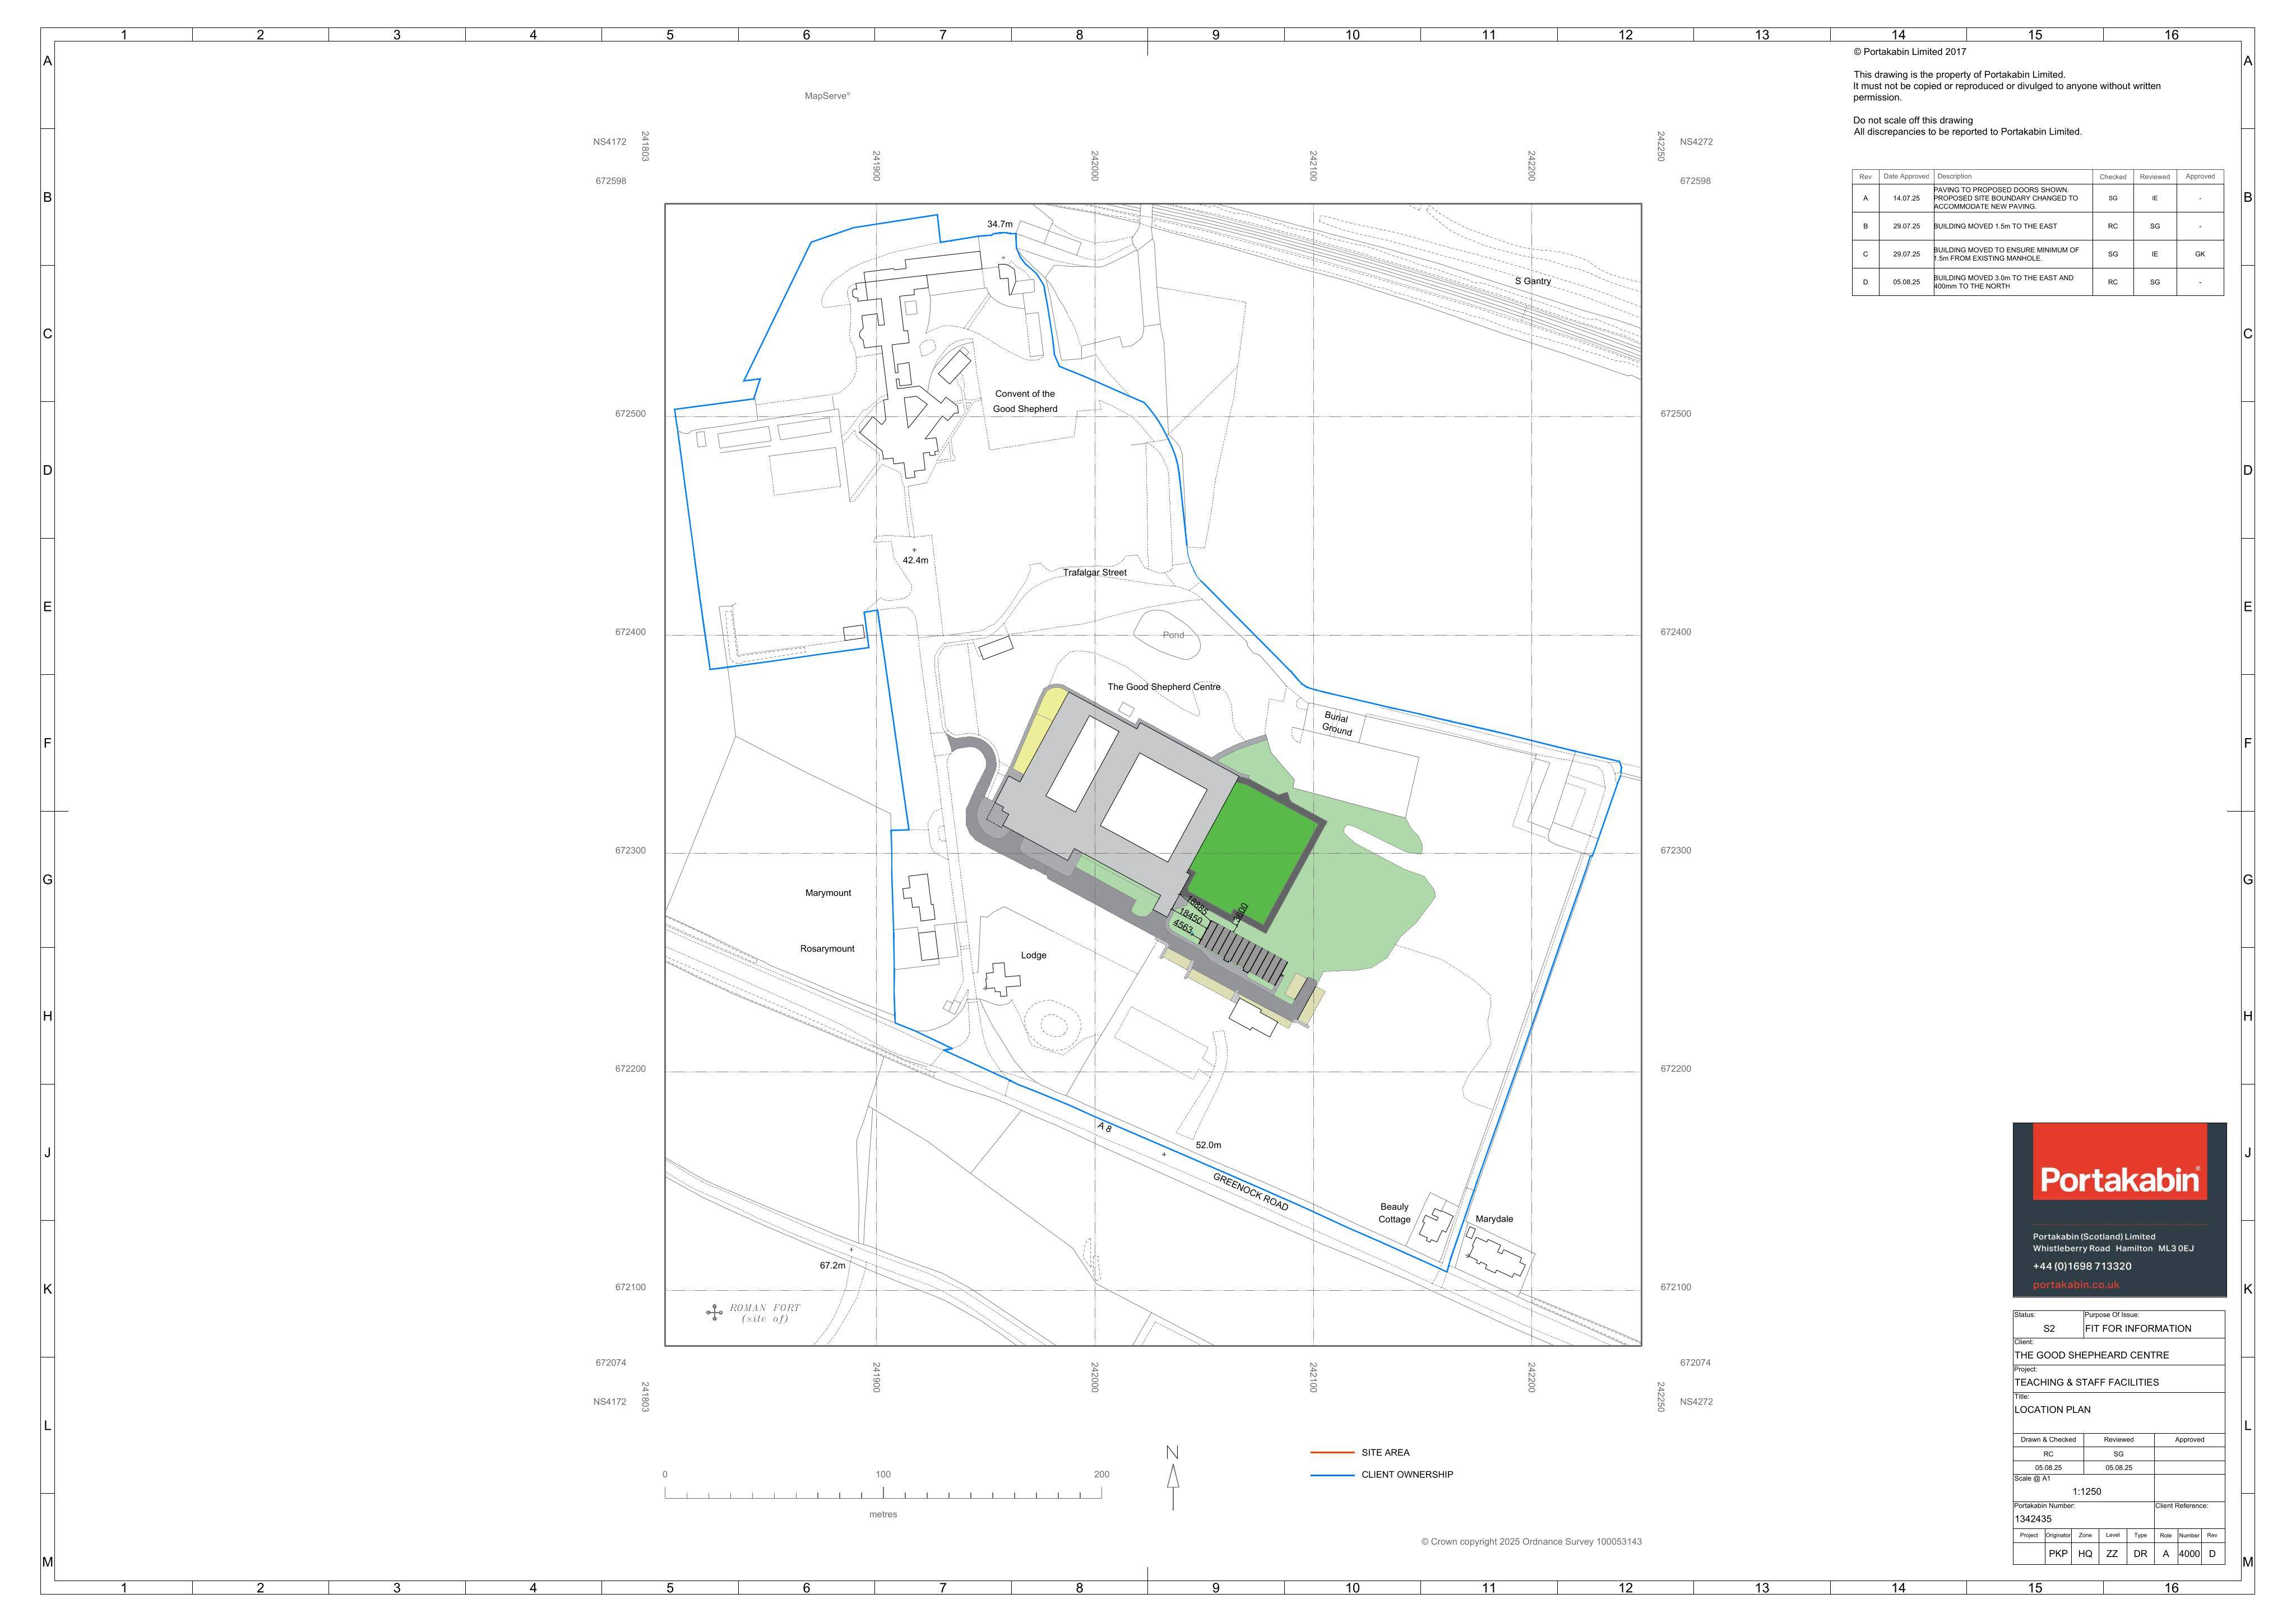
Task: Click the 'Burial Ground' label
Action: click(1337, 724)
